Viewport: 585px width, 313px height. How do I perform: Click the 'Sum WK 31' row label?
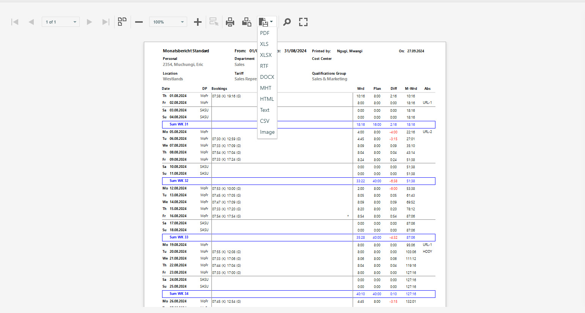tap(179, 124)
